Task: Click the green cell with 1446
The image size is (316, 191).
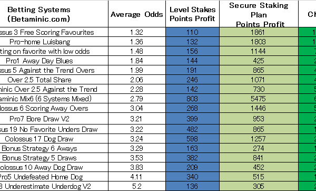Action: 259,108
